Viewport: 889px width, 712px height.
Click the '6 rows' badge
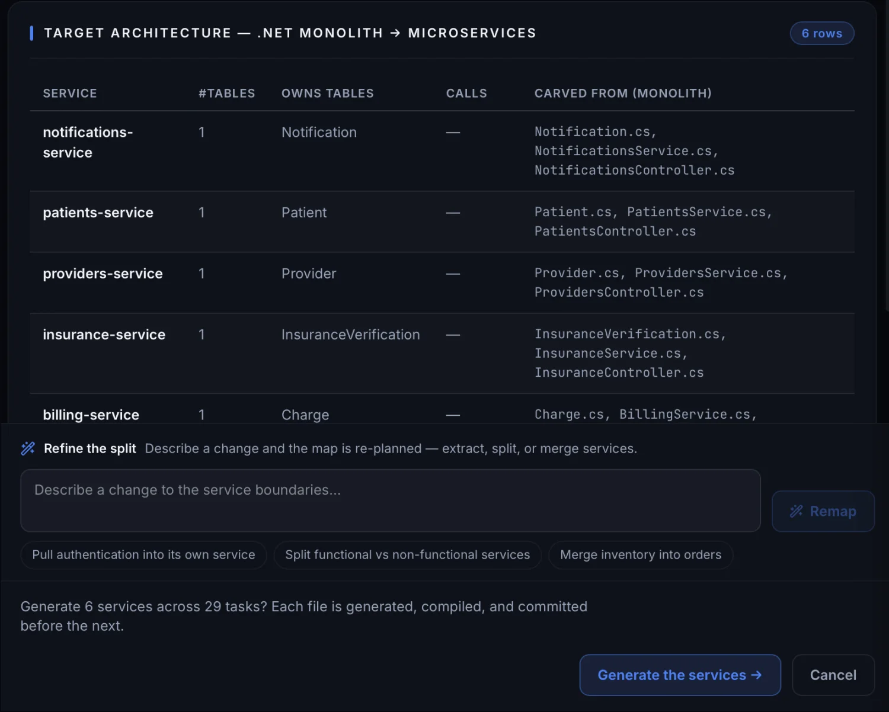822,33
